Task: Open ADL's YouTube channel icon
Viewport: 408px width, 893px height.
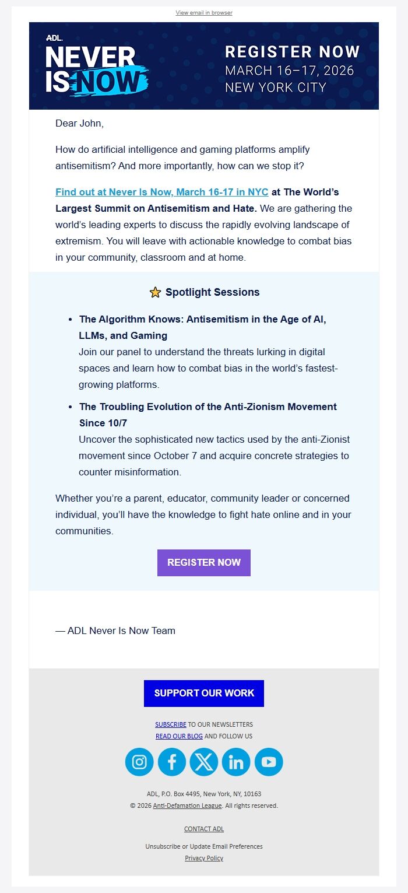Action: [269, 762]
